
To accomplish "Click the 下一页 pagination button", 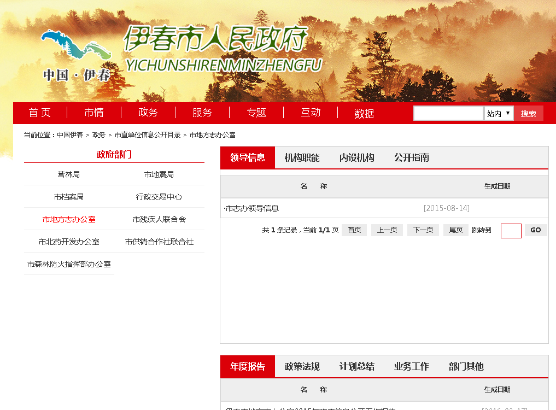I will click(x=423, y=230).
